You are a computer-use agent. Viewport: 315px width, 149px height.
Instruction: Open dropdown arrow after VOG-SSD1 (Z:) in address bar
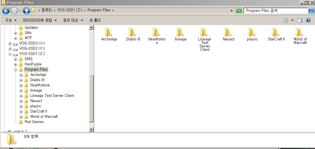85,10
